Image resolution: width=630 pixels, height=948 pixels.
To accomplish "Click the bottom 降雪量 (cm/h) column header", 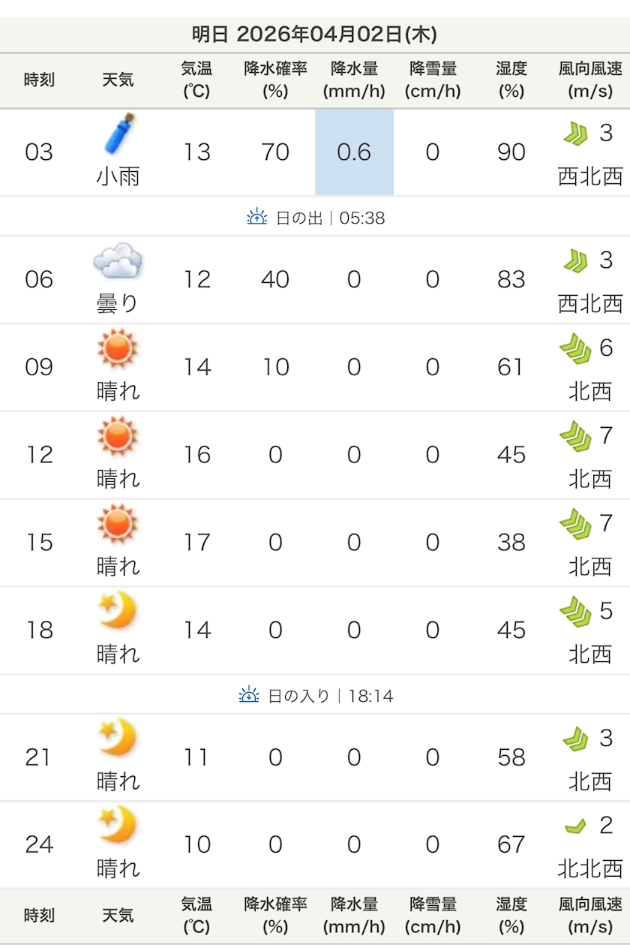I will point(433,916).
